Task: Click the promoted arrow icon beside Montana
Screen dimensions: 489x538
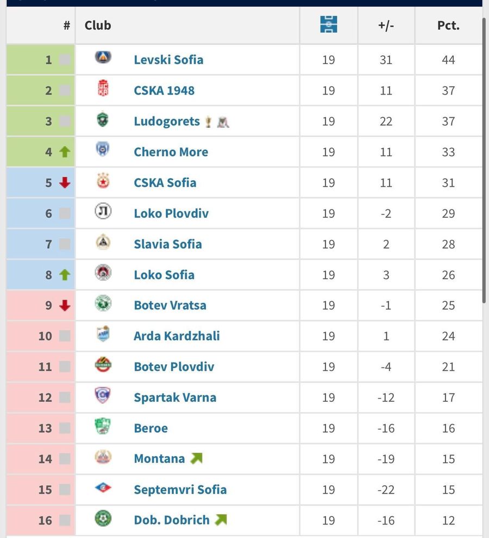Action: click(x=196, y=459)
